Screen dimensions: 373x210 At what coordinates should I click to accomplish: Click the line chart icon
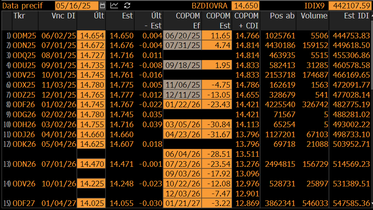coord(114,6)
